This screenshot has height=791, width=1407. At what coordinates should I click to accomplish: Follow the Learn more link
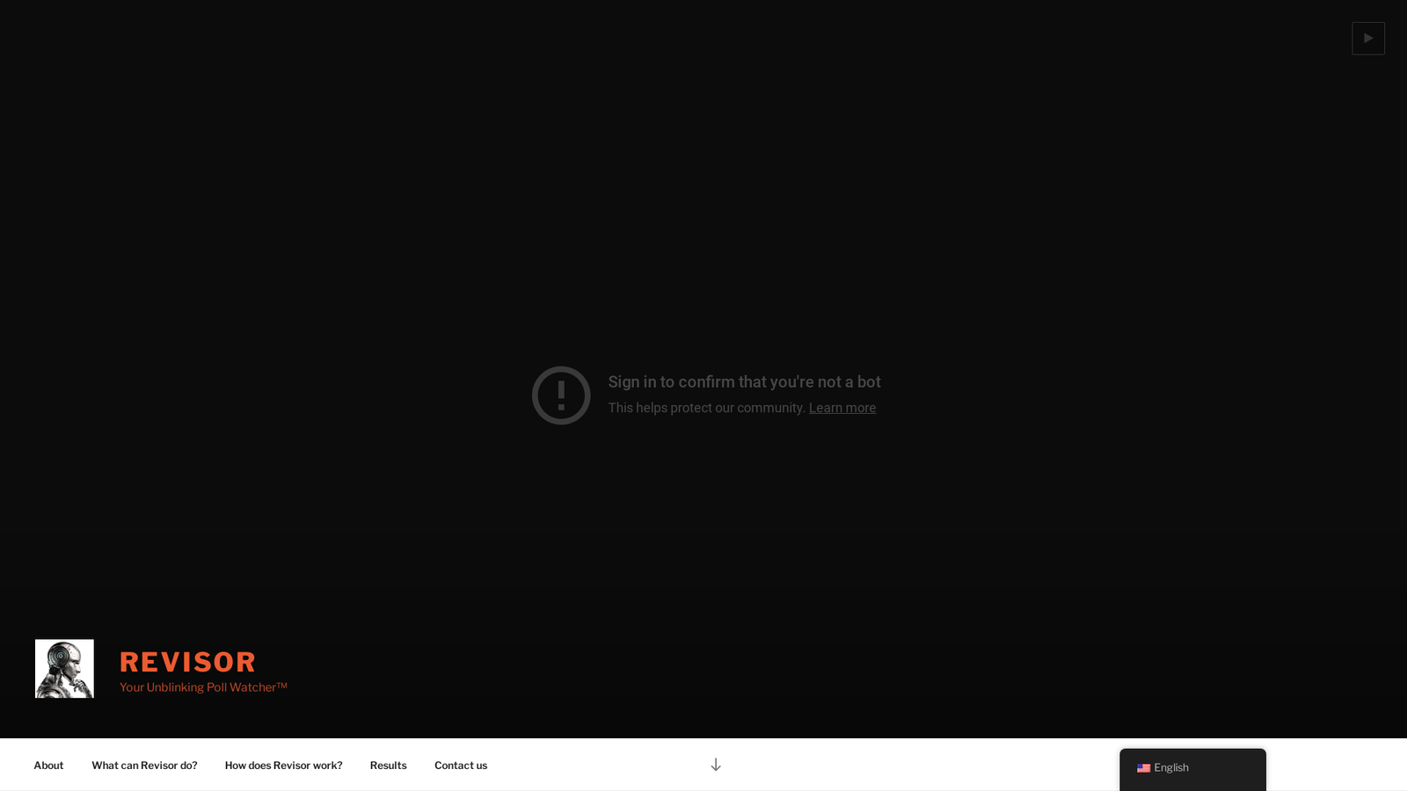[842, 408]
